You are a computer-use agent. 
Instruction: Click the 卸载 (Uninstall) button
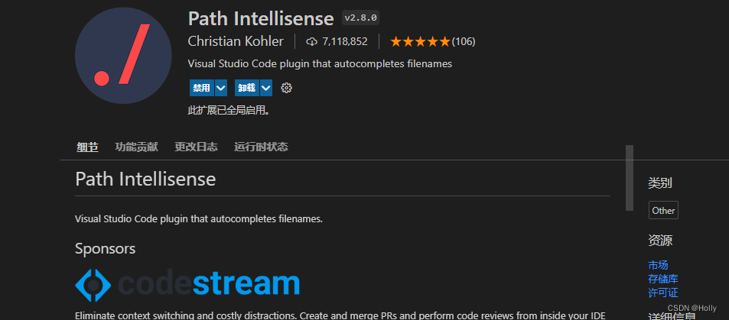pyautogui.click(x=246, y=88)
